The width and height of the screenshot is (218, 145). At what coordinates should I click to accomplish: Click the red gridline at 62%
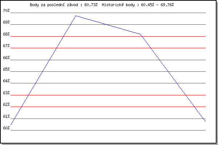coord(109,107)
